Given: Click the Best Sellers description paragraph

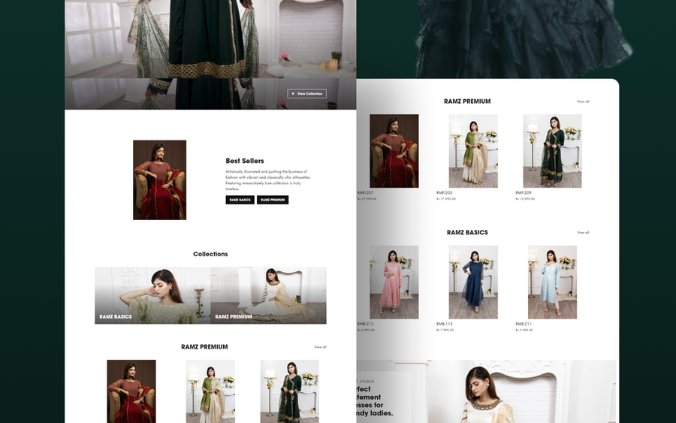Looking at the screenshot, I should (267, 180).
